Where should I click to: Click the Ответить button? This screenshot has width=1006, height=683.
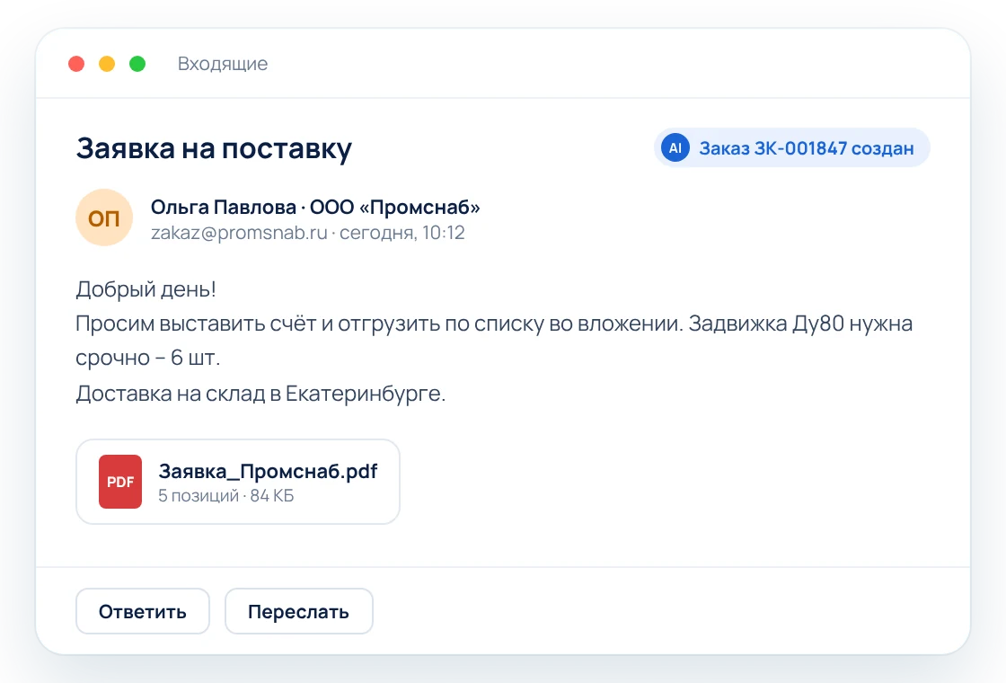(143, 611)
